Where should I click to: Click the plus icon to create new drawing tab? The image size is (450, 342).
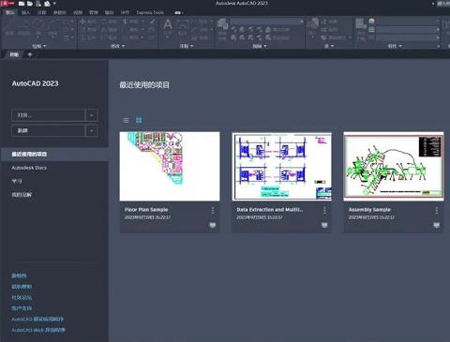click(30, 54)
